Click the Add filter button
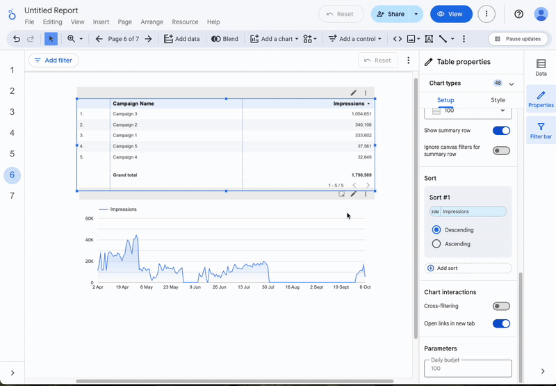556x386 pixels. (54, 61)
